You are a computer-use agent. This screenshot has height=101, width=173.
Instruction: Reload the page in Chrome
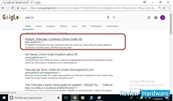coord(13,8)
